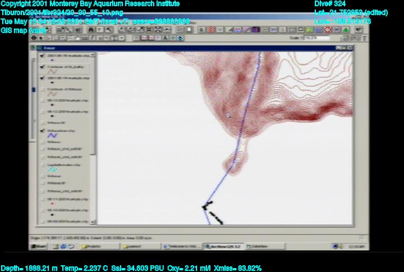Click the green triangle icon in the top toolbar

(x=346, y=29)
